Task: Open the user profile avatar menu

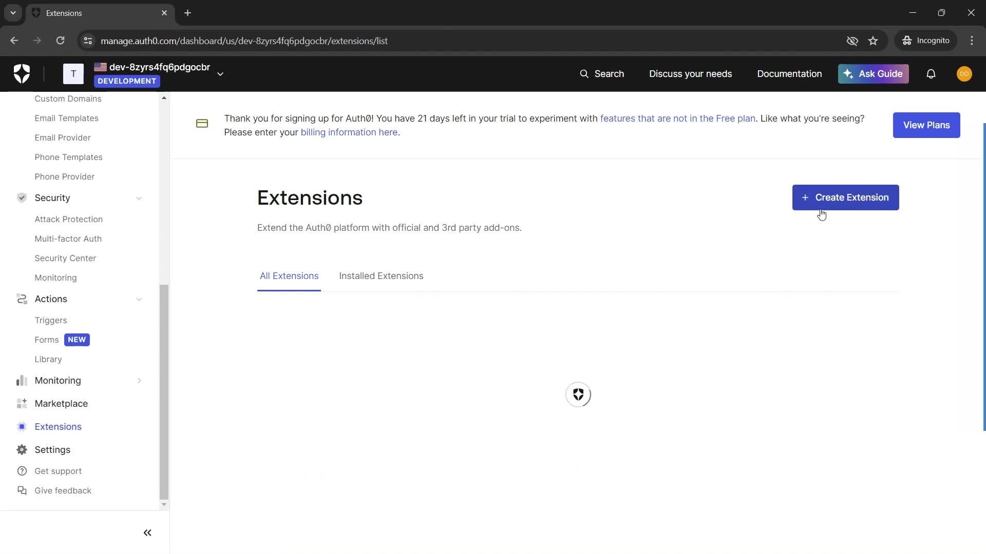Action: click(x=964, y=74)
